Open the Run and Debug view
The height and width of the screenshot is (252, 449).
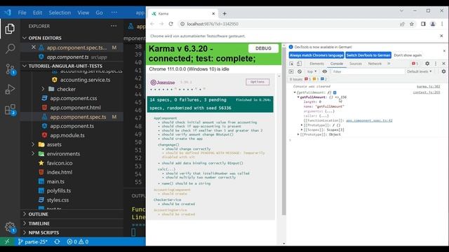[x=10, y=90]
